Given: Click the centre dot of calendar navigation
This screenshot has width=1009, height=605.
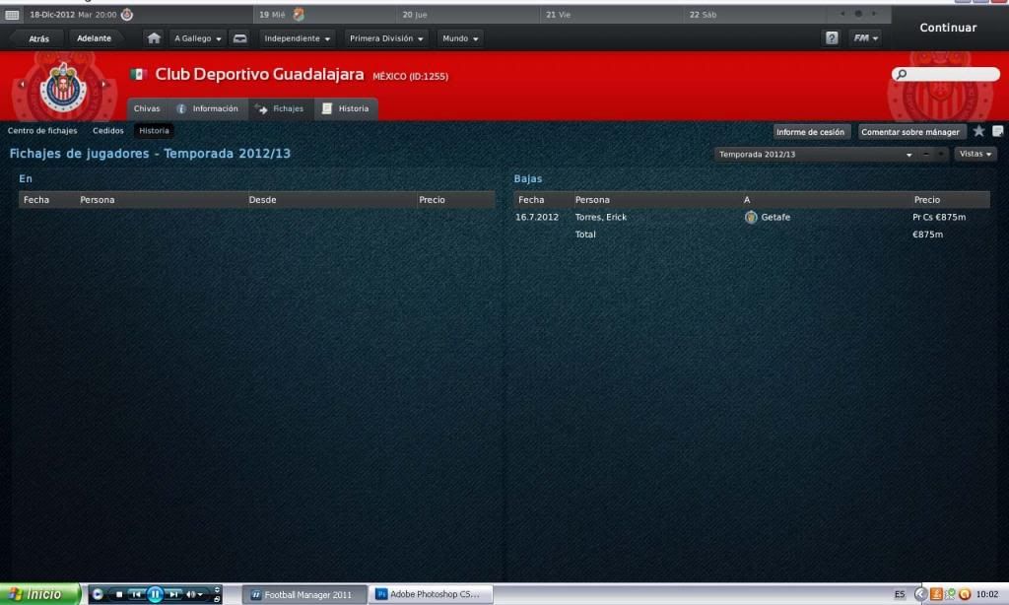Looking at the screenshot, I should [858, 14].
